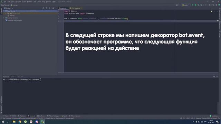Open the main run configuration dropdown
Screen dimensions: 221x124
pos(186,5)
